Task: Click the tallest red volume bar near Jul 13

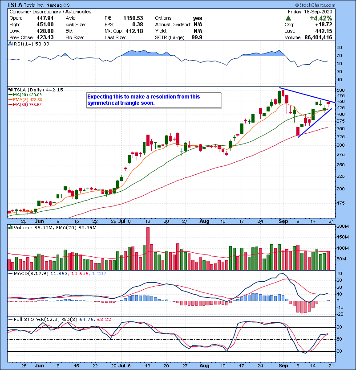Action: click(148, 249)
